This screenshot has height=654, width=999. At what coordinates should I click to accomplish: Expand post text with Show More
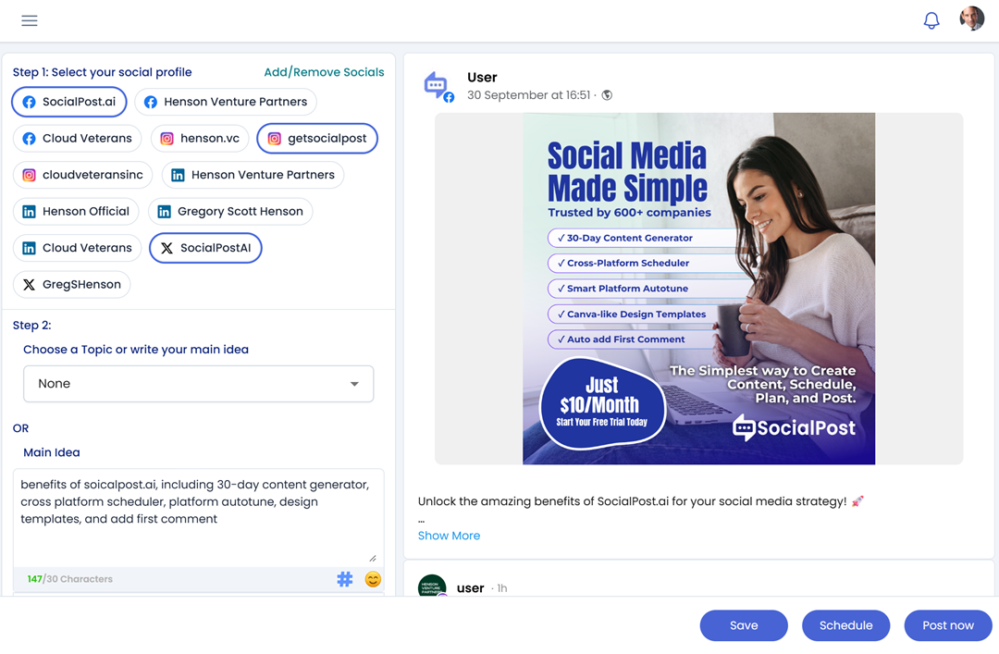(x=449, y=536)
